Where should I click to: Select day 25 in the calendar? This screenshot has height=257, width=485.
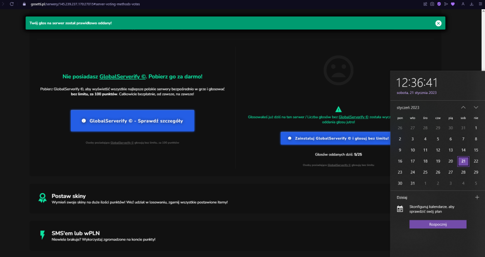[x=425, y=172]
